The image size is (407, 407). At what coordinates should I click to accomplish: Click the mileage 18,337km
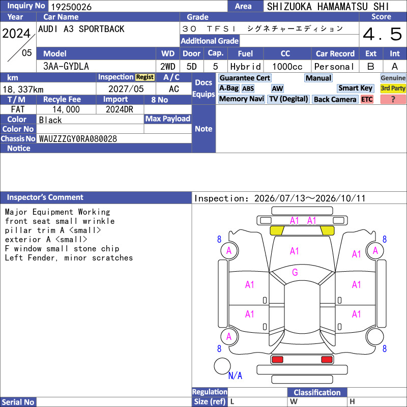[23, 90]
